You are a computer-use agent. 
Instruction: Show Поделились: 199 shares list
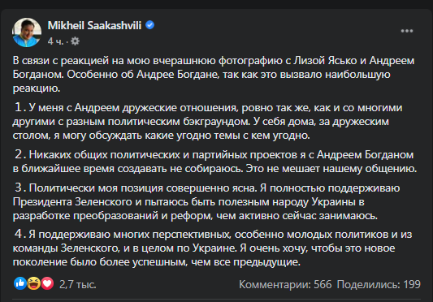379,284
